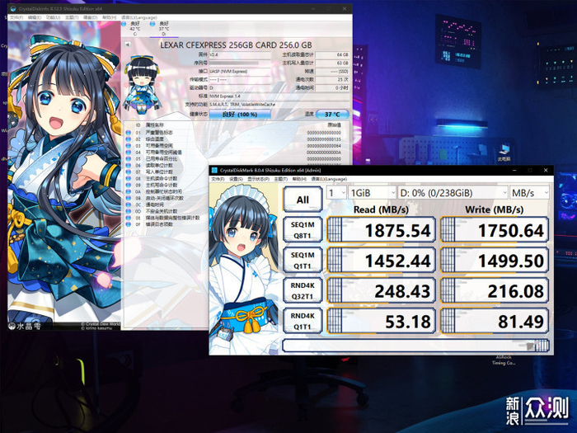Open the 显示状态(P) menu in CrystalDiskMark
This screenshot has height=433, width=577.
tap(258, 179)
